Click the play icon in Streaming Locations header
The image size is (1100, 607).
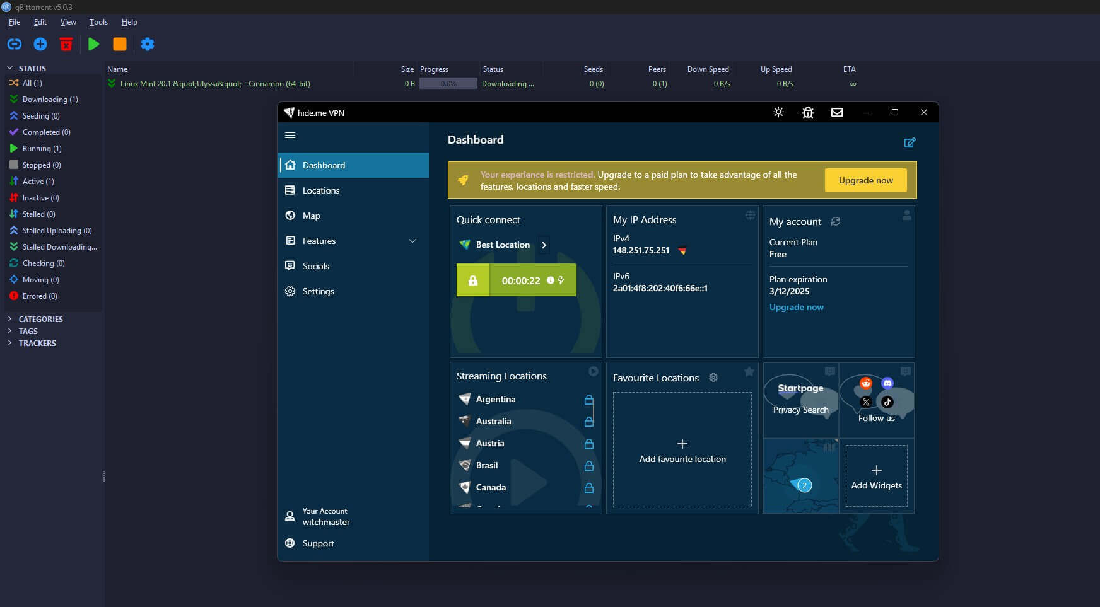(594, 371)
